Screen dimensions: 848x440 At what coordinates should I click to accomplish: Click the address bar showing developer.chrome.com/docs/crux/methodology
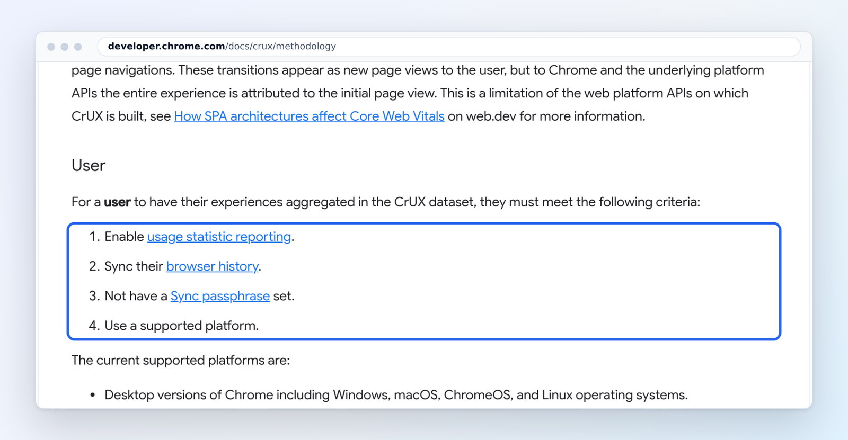click(448, 47)
